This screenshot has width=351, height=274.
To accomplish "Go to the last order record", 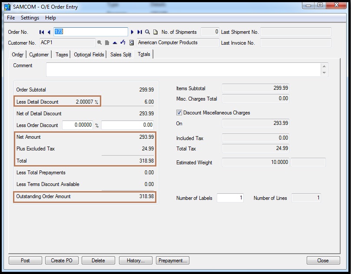I will [140, 32].
